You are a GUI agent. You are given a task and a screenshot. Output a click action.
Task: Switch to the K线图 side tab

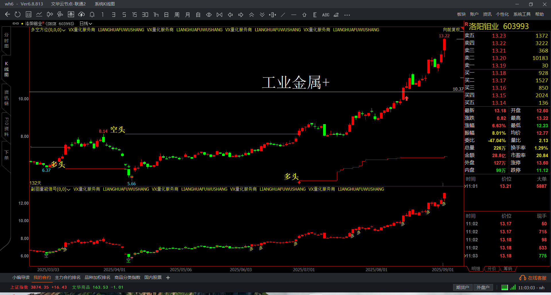[6, 69]
